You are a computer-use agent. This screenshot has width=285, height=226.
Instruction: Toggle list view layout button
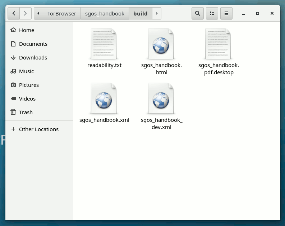coord(212,14)
